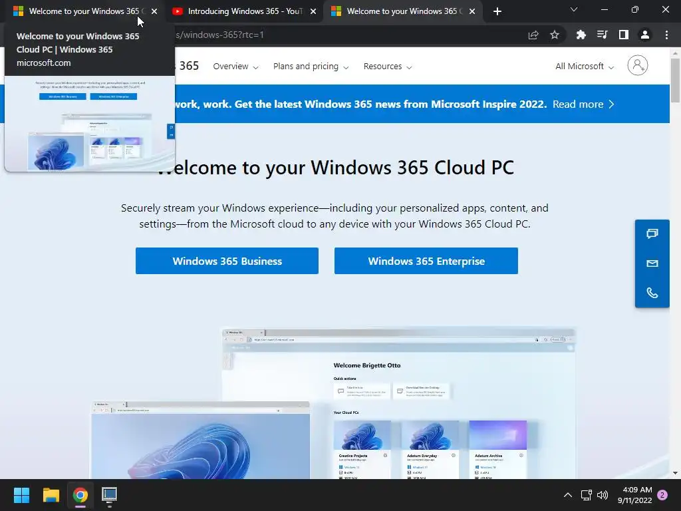
Task: Click phone call icon in contact sidebar
Action: [x=652, y=293]
